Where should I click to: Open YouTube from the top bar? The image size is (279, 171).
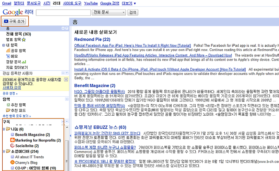(x=91, y=3)
